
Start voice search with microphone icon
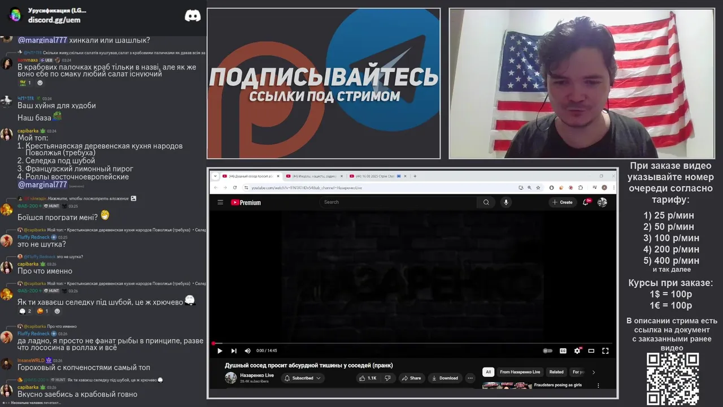[506, 202]
